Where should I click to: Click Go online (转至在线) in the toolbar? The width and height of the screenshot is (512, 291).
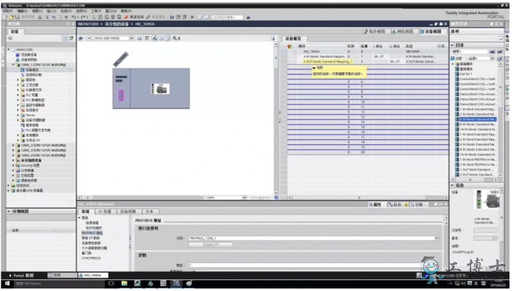click(x=134, y=17)
